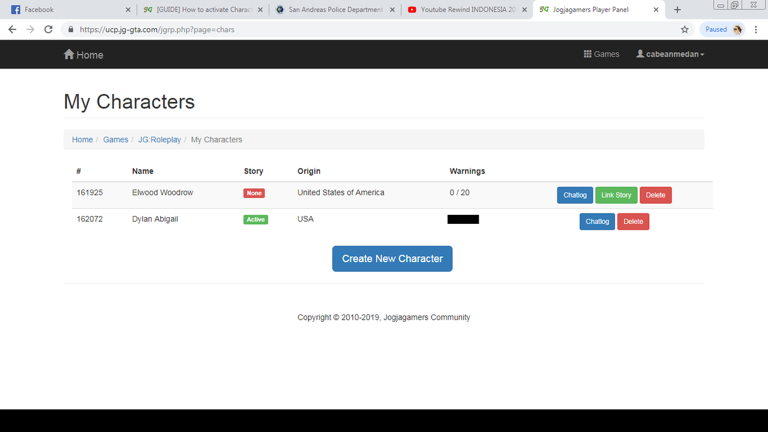This screenshot has height=432, width=768.
Task: Restore down the browser window
Action: tap(734, 5)
